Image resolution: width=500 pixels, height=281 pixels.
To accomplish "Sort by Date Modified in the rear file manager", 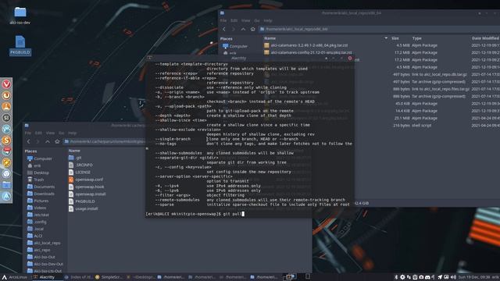I will [485, 38].
